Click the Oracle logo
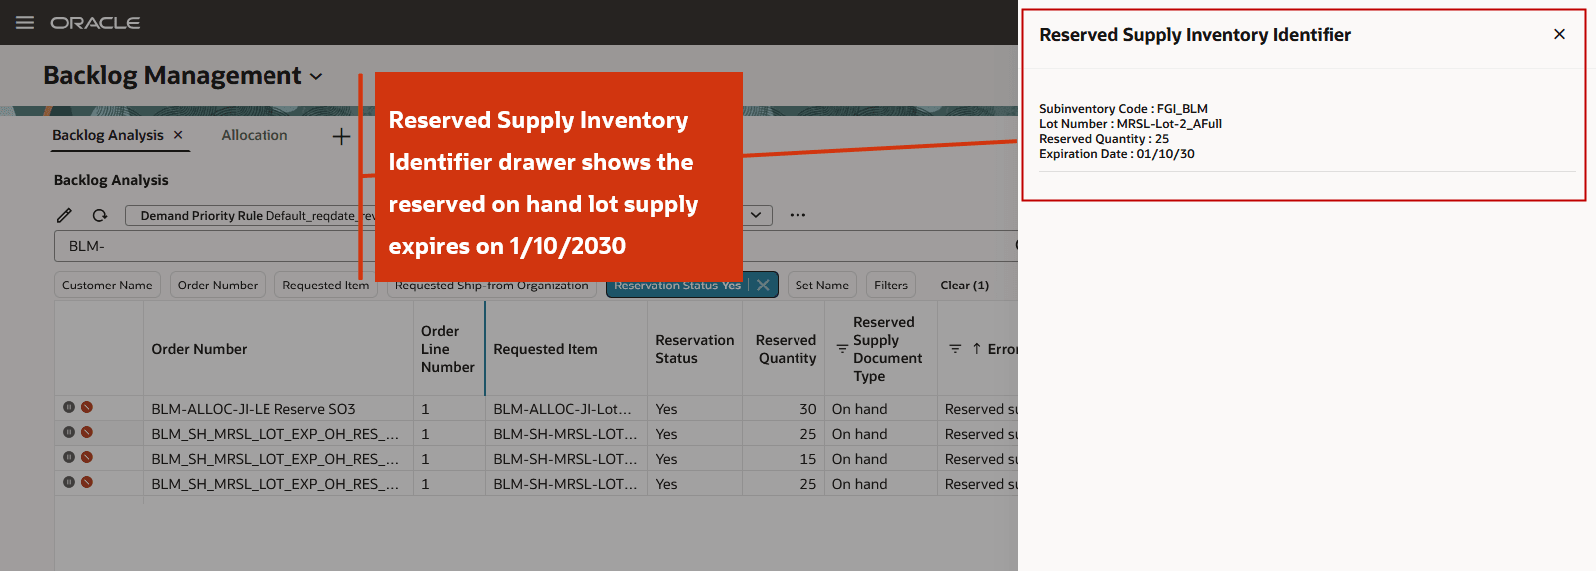The height and width of the screenshot is (571, 1596). coord(95,23)
